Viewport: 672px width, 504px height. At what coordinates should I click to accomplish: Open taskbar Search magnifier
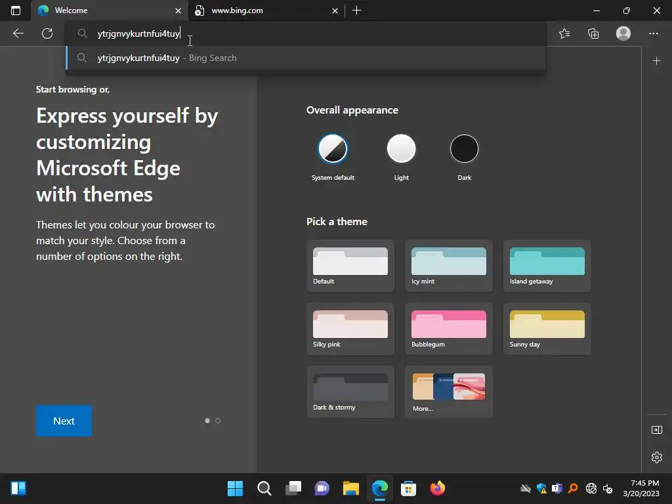click(x=264, y=488)
